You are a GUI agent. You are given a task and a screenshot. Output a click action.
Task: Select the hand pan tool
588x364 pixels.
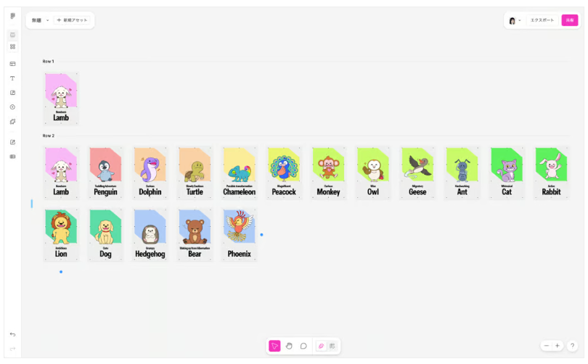coord(289,346)
